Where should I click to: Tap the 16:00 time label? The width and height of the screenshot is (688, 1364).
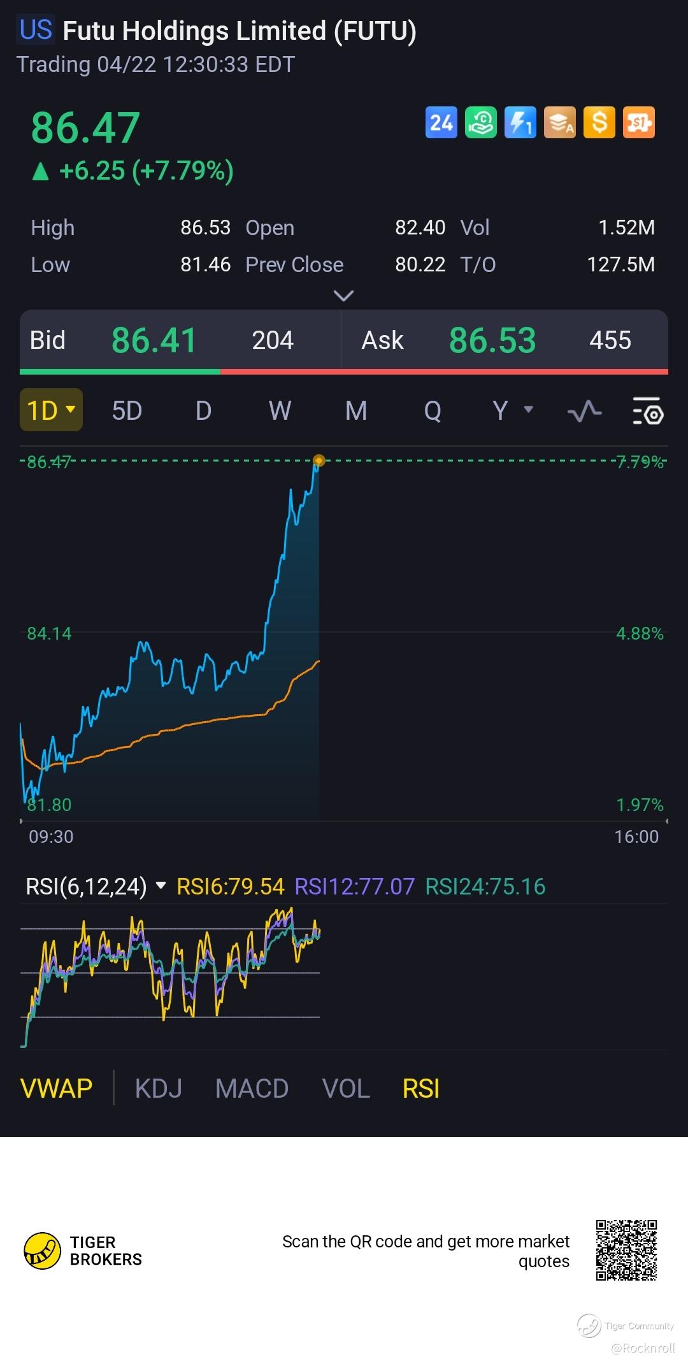tap(636, 836)
